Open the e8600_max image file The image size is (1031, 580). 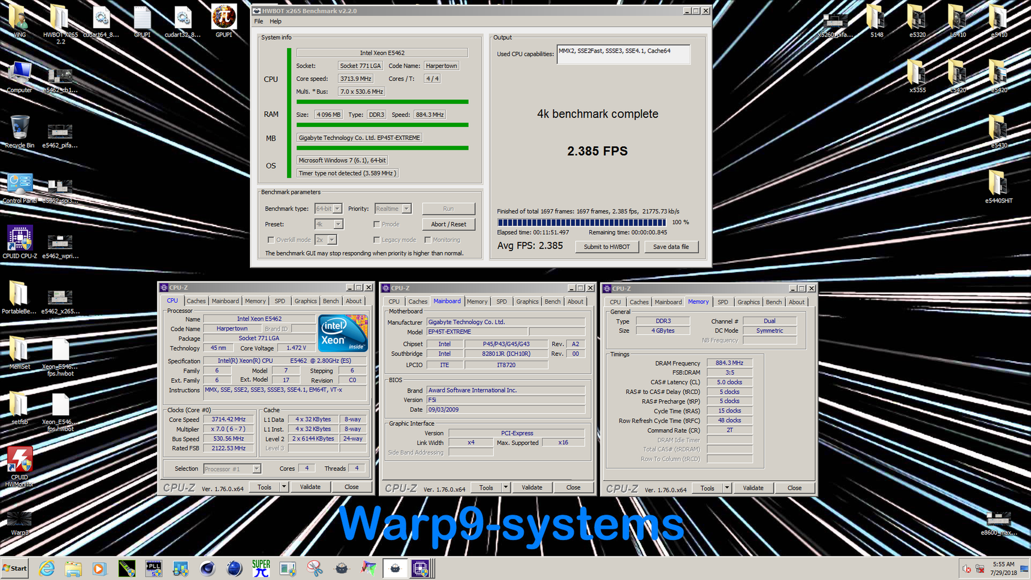999,523
